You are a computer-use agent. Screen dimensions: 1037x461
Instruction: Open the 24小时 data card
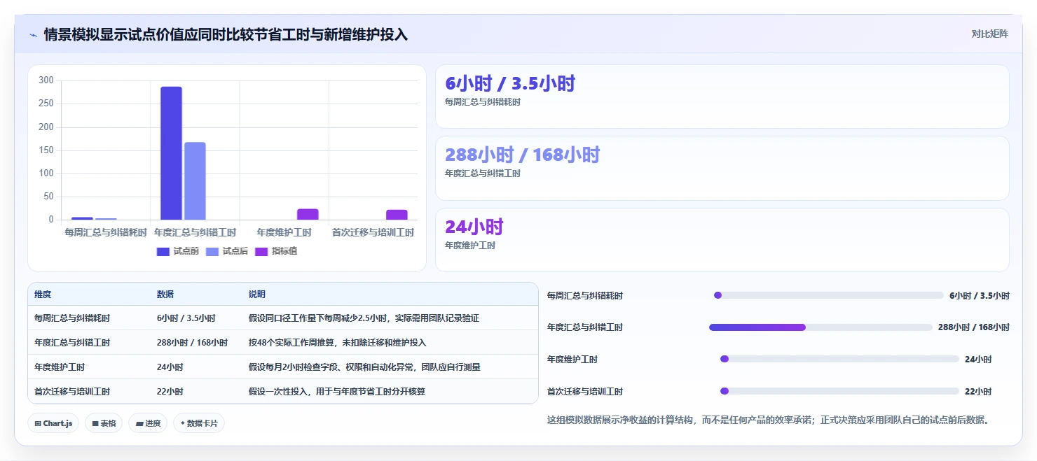[722, 239]
